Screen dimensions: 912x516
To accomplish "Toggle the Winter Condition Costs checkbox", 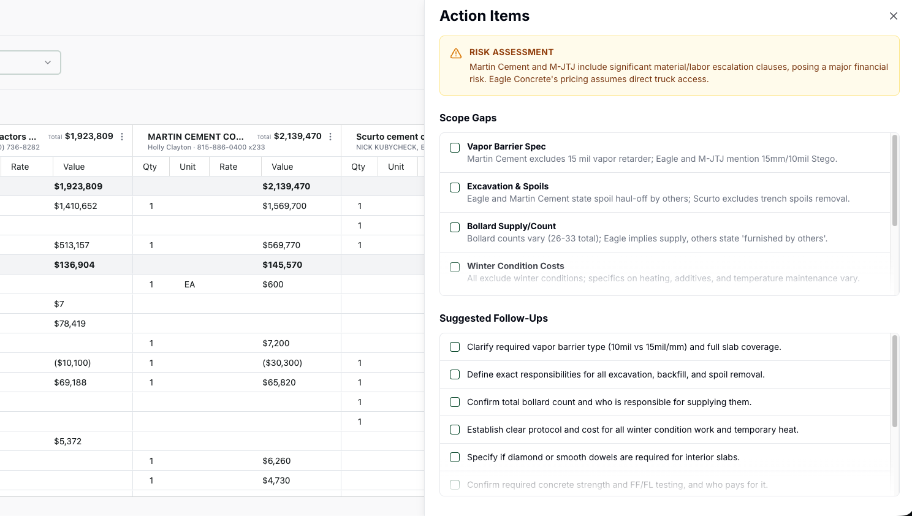I will 455,267.
